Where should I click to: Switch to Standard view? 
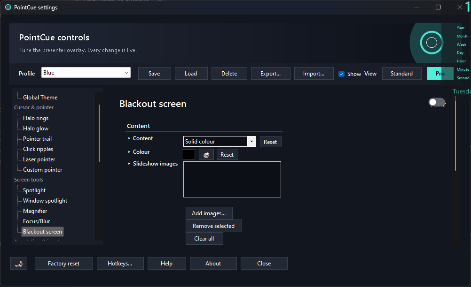click(x=401, y=74)
